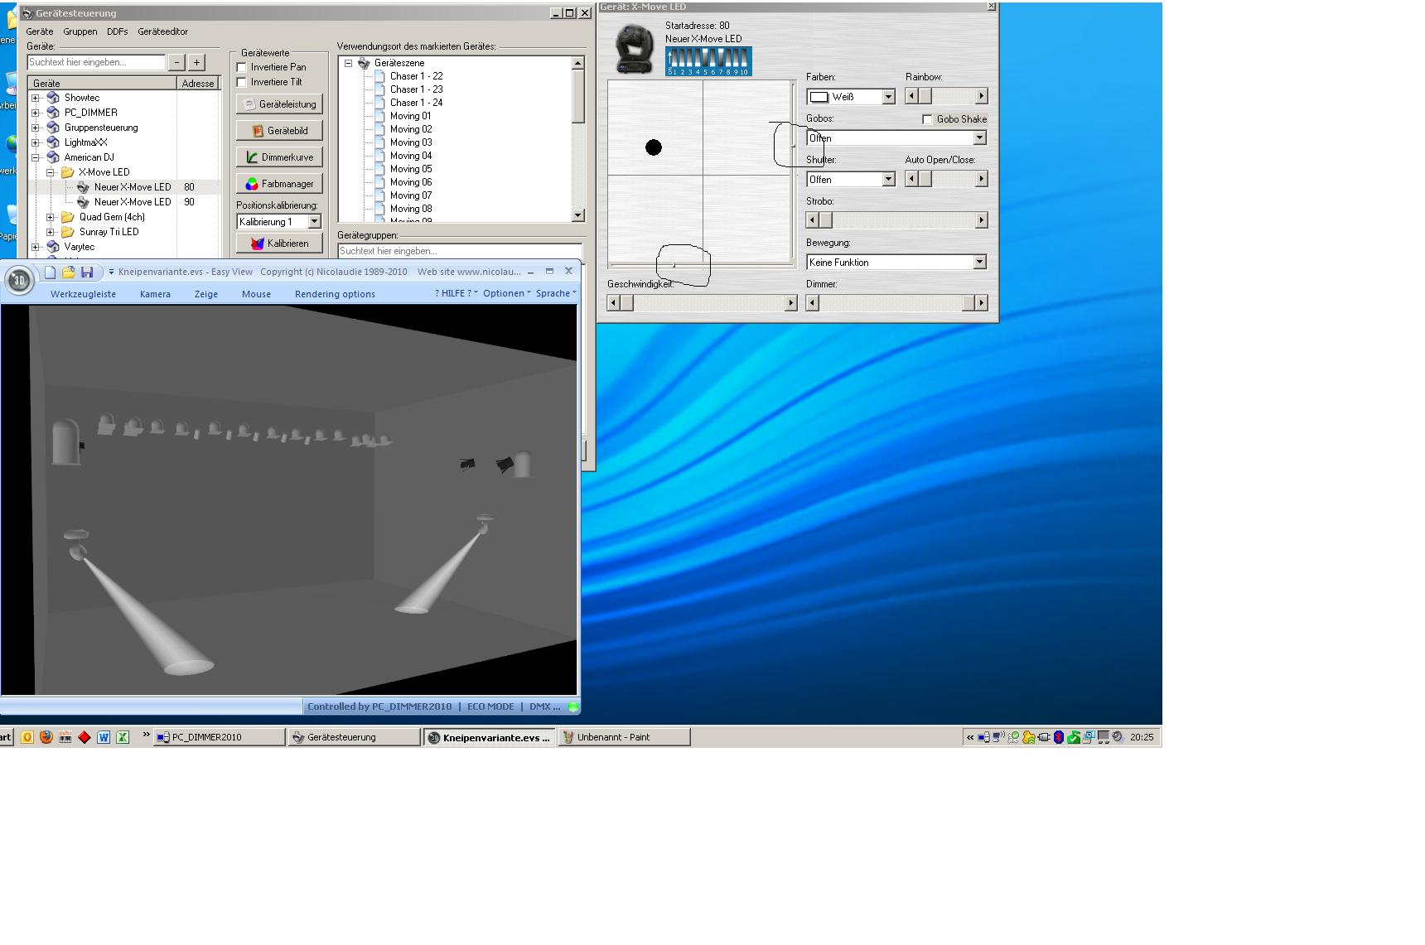Open the Easy View quick access arrow
1425x945 pixels.
tap(111, 272)
